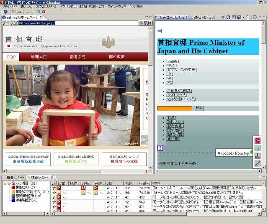Select 問題の可能性大 (10) in the tree
Viewport: 268px width, 224px height.
[x=32, y=191]
